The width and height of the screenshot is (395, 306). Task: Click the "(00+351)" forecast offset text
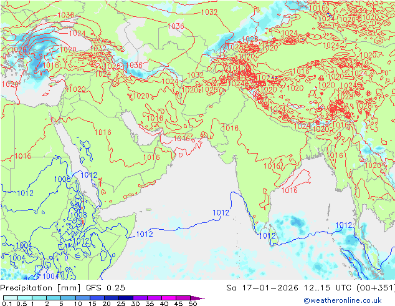point(376,287)
